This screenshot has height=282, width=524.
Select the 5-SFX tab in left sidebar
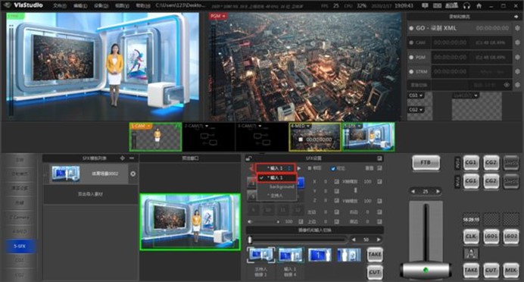20,246
